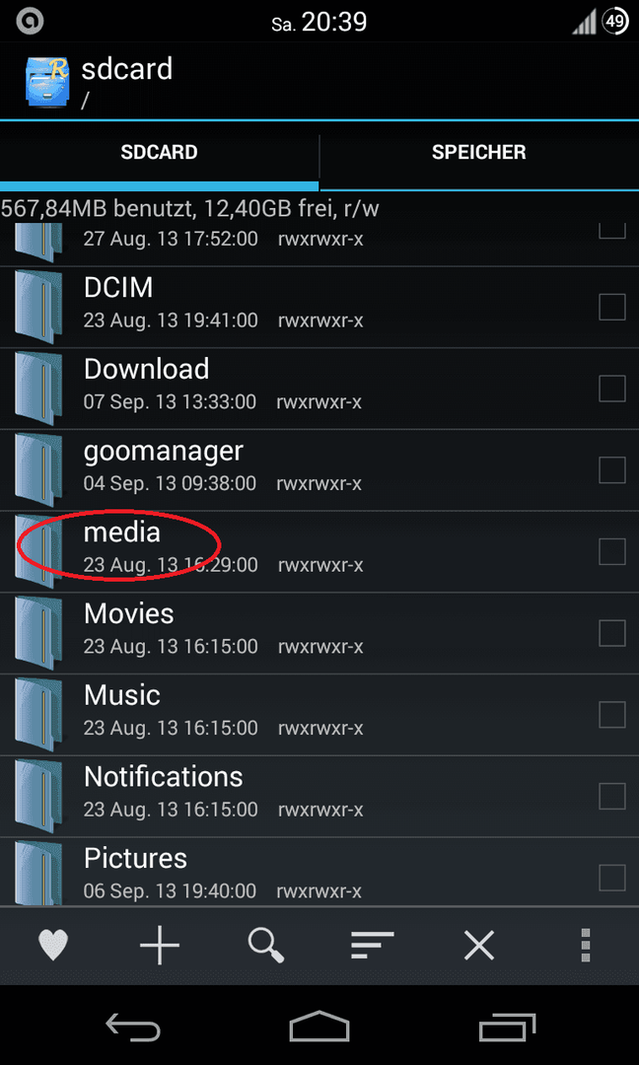The image size is (639, 1065).
Task: Tap the Android back navigation button
Action: [133, 1026]
